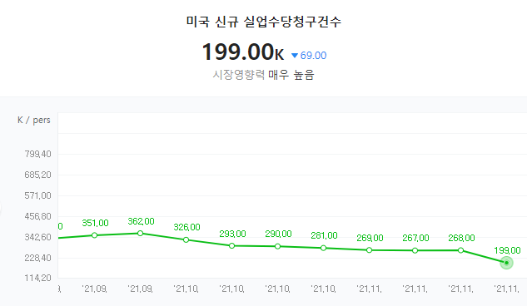Click the title 미국 신규 실업수당청구건수
Image resolution: width=527 pixels, height=306 pixels.
(263, 22)
